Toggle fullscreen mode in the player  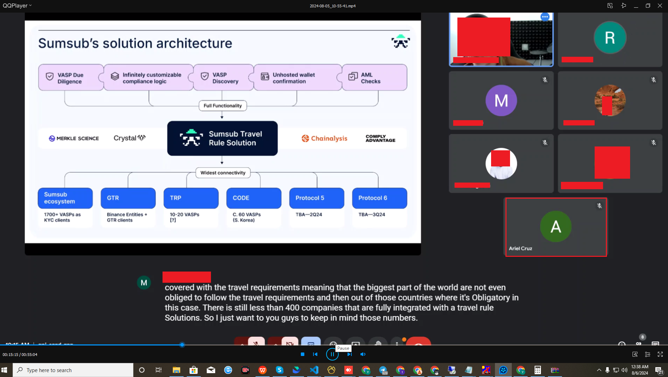pos(660,354)
